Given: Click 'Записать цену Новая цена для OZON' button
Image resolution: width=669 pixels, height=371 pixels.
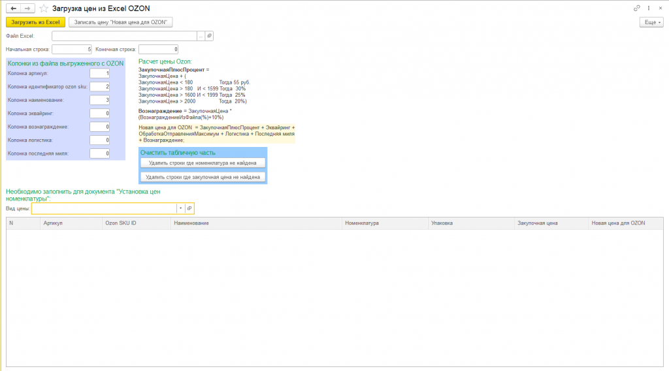Looking at the screenshot, I should point(121,22).
